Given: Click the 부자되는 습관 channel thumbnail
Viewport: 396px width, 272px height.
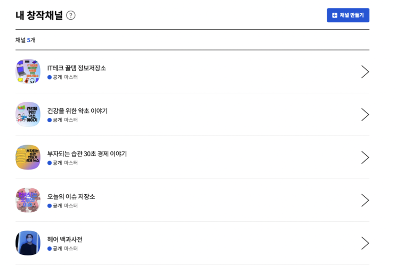Looking at the screenshot, I should tap(28, 157).
